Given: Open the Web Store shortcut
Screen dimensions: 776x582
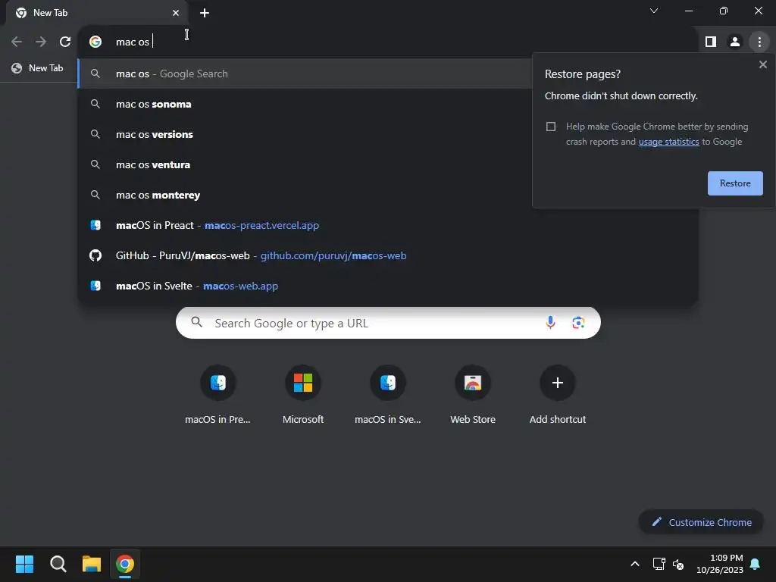Looking at the screenshot, I should (473, 394).
